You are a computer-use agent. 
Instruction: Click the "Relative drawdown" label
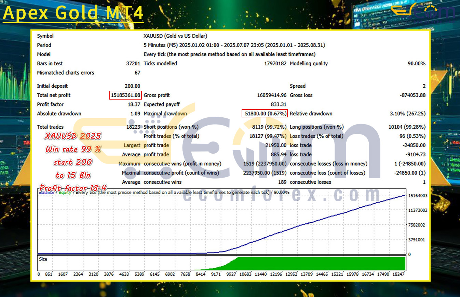click(311, 114)
